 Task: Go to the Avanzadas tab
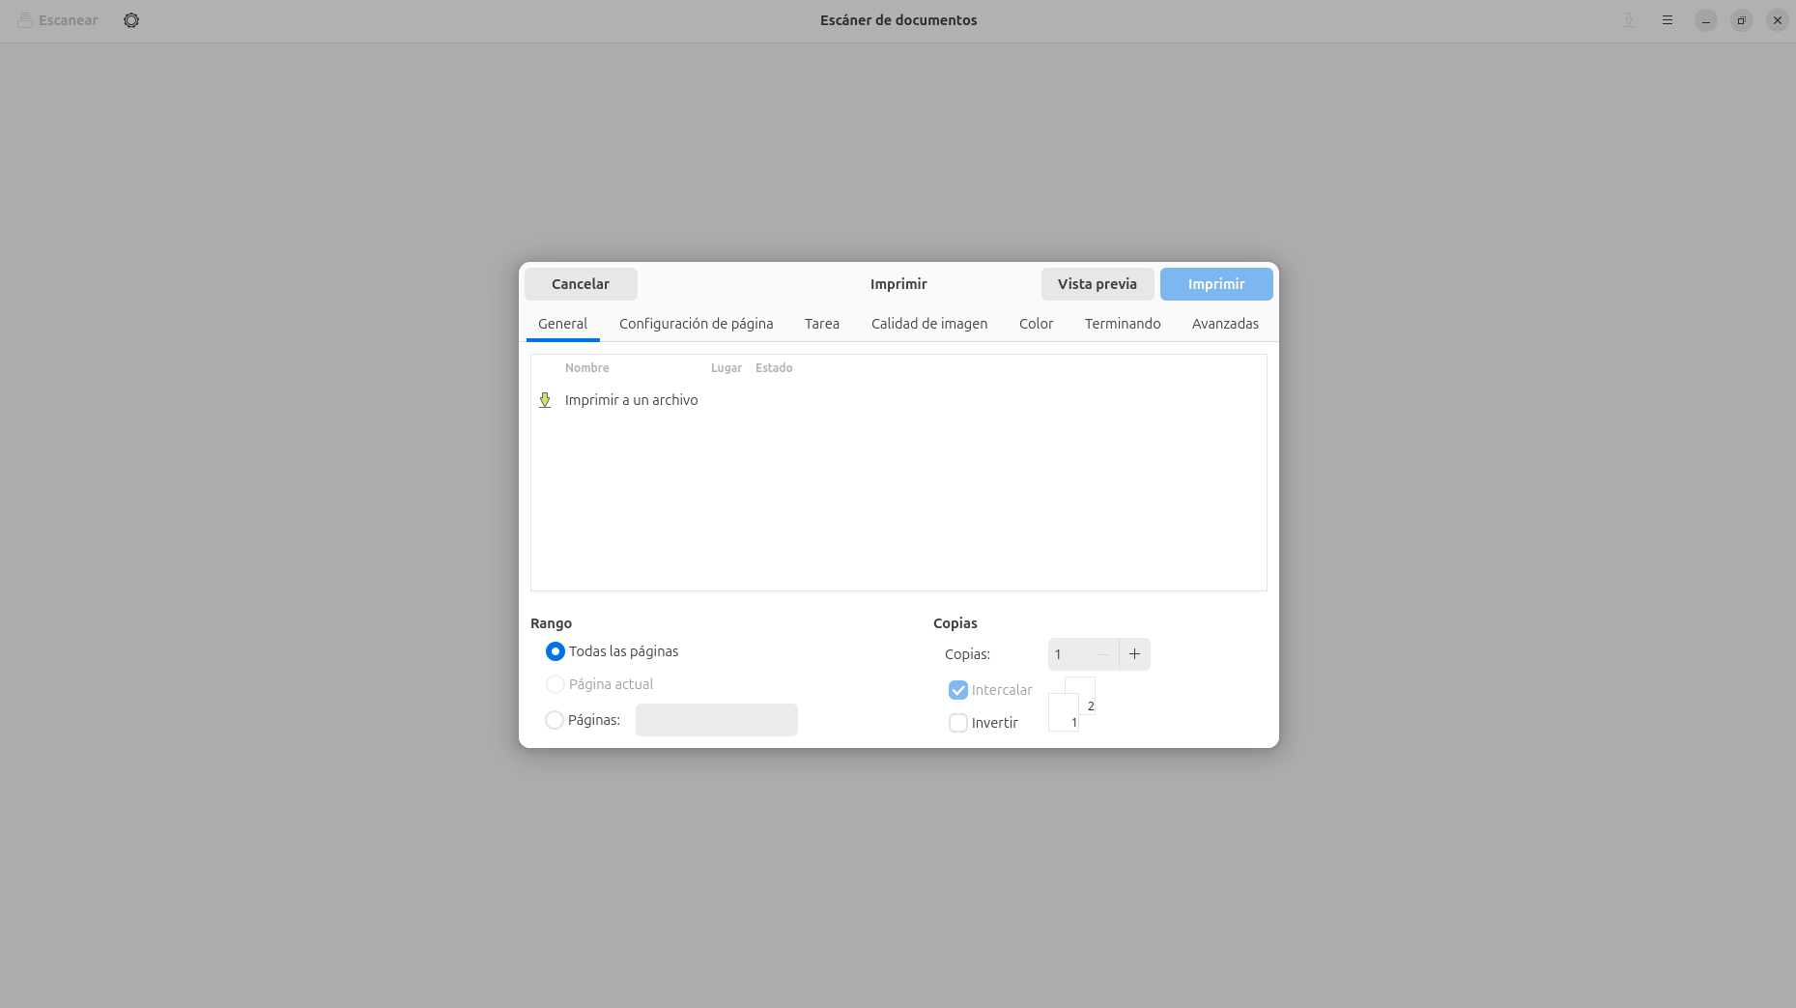(1224, 324)
